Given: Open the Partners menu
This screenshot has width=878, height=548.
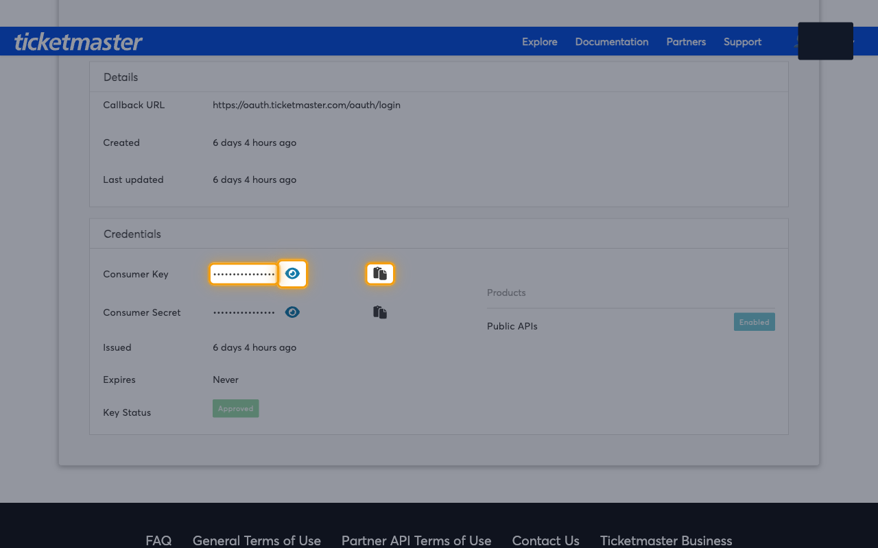Looking at the screenshot, I should pyautogui.click(x=686, y=42).
